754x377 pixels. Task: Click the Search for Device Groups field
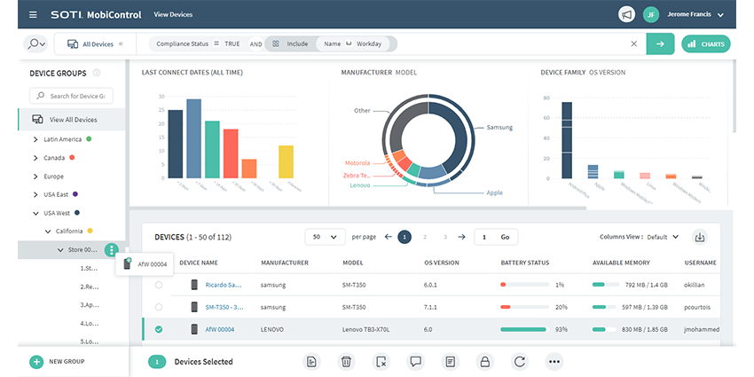tap(71, 96)
